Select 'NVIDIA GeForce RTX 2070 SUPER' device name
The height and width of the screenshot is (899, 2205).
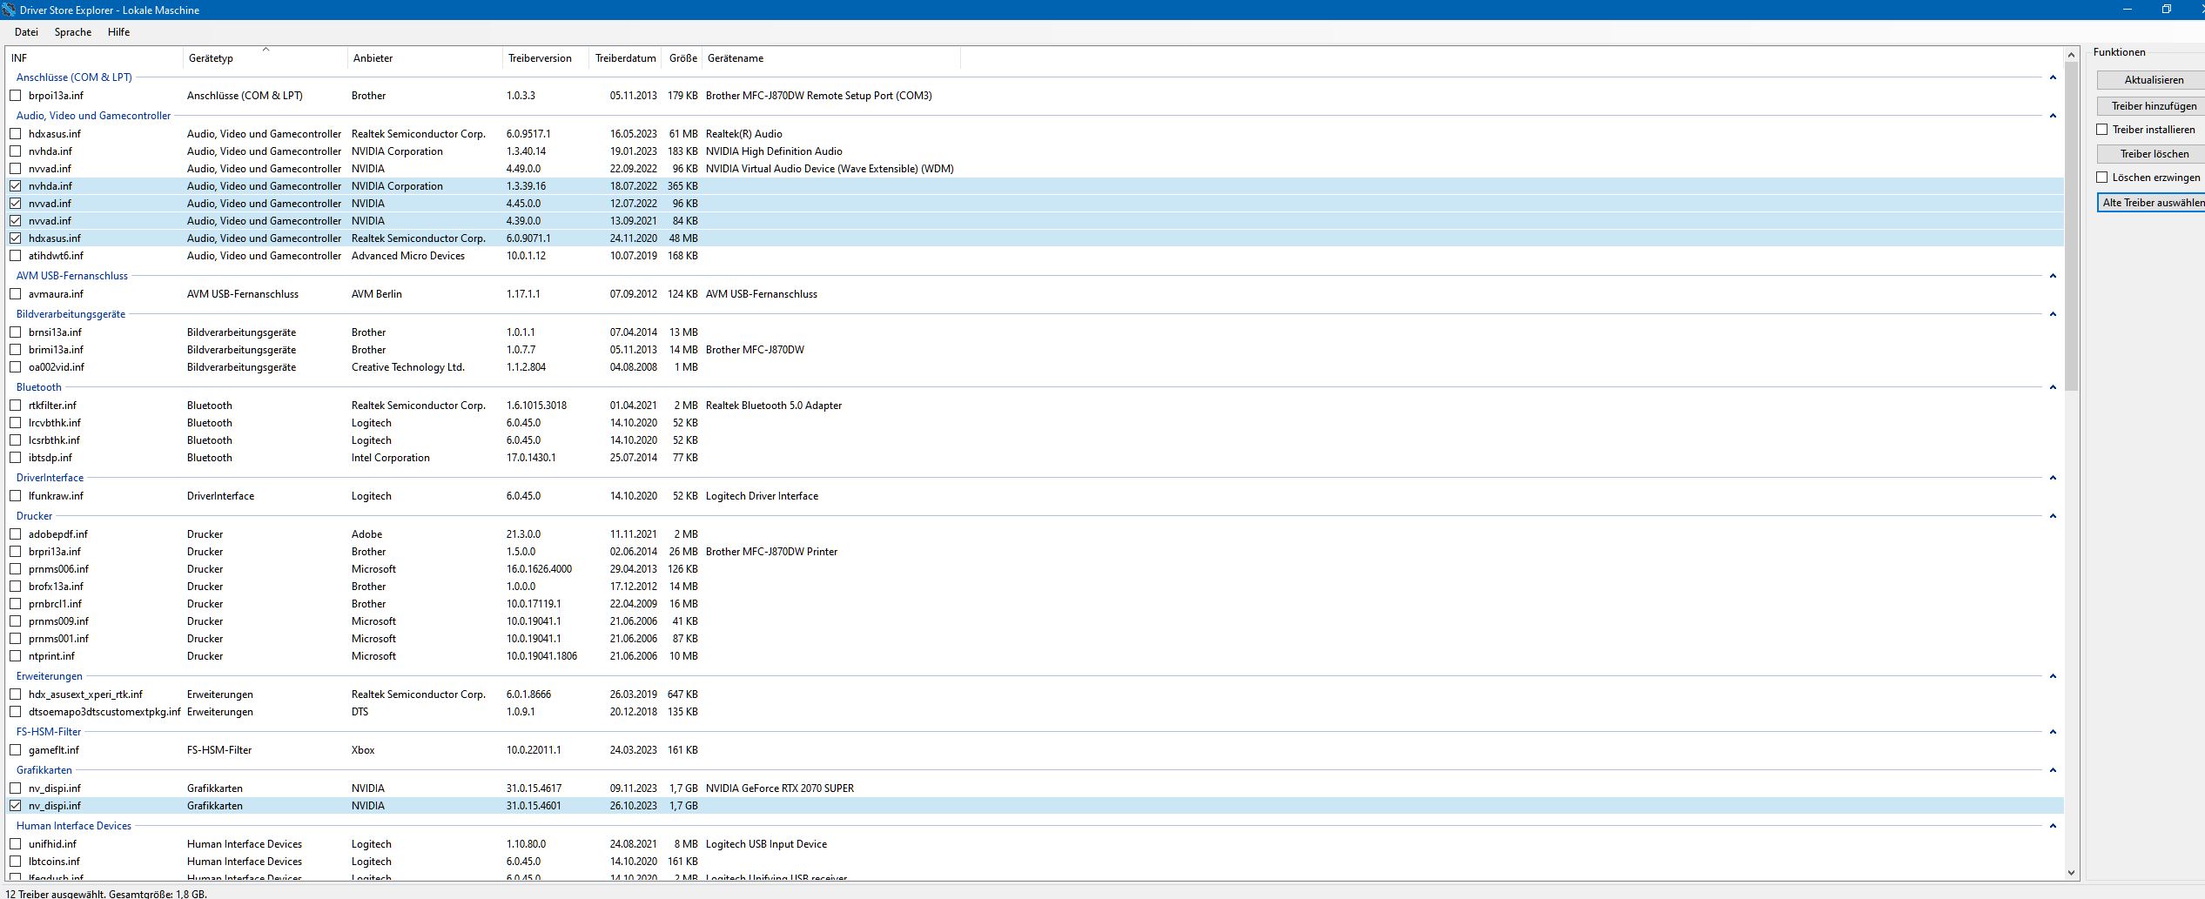click(x=780, y=788)
